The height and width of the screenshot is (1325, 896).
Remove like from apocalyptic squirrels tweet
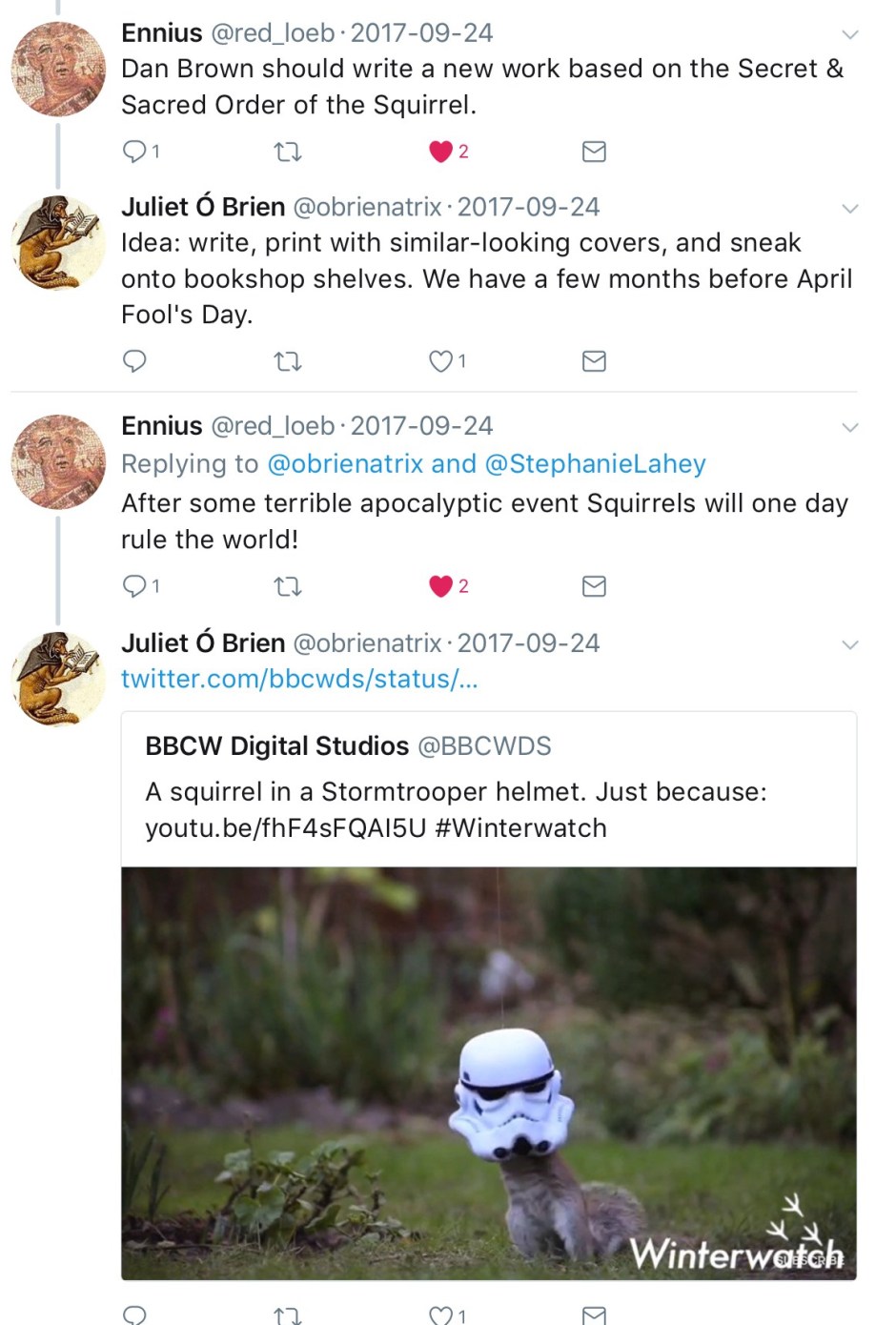[440, 586]
